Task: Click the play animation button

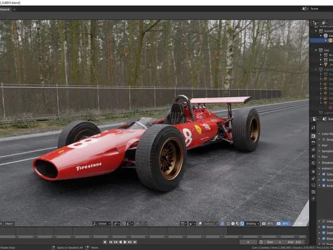Action: tap(125, 242)
